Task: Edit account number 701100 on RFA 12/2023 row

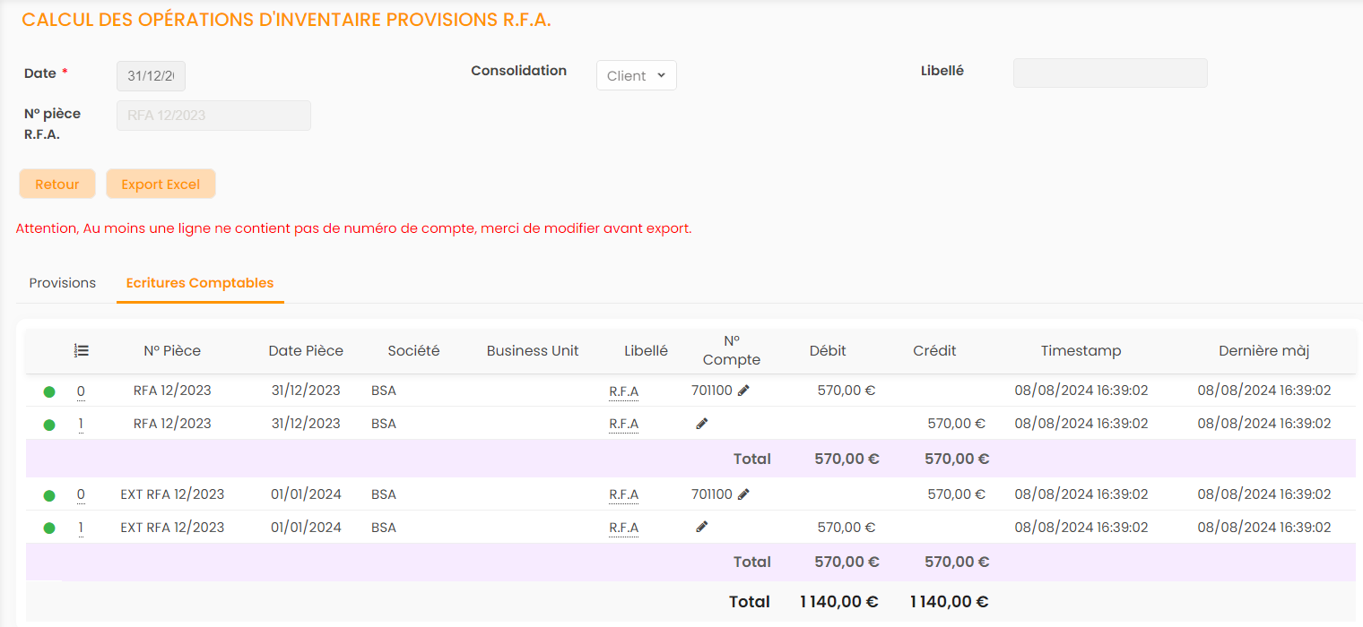Action: (x=743, y=391)
